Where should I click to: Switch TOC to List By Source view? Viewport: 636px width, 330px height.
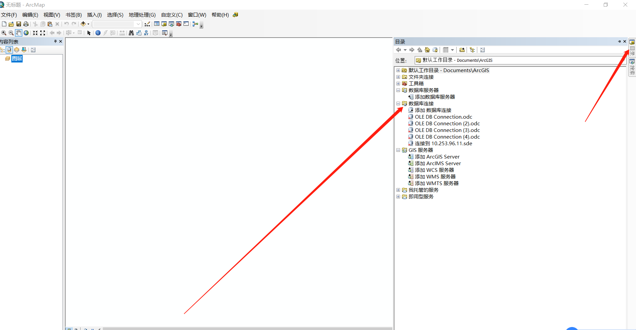click(x=9, y=50)
